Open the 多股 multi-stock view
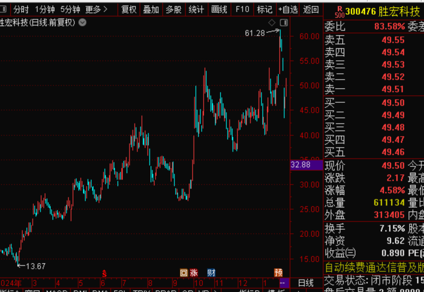This screenshot has height=292, width=424. pyautogui.click(x=174, y=10)
